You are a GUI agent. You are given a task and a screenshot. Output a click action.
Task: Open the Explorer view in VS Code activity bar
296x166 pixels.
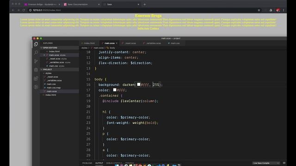36,44
